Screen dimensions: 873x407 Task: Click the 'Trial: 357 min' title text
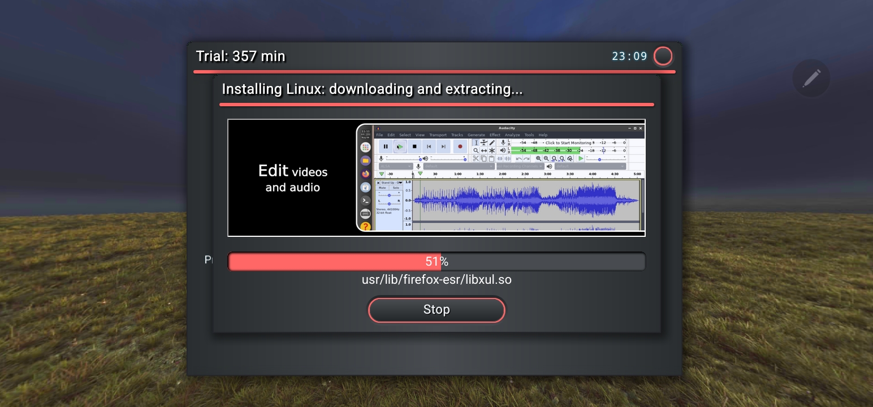pos(241,56)
